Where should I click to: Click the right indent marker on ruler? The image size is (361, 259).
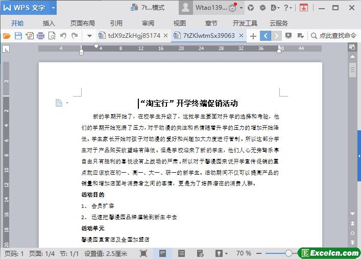click(x=279, y=51)
